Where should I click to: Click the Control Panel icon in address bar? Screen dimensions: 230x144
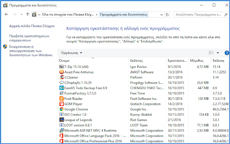34,15
